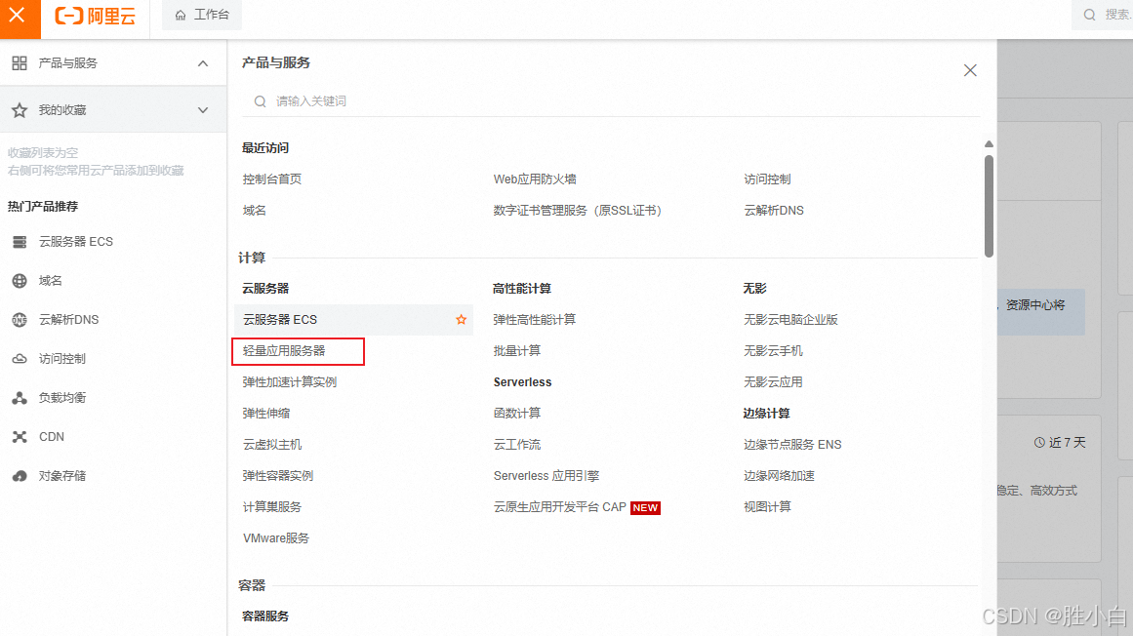Open 云解析DNS icon in sidebar
The image size is (1133, 636).
[x=20, y=320]
